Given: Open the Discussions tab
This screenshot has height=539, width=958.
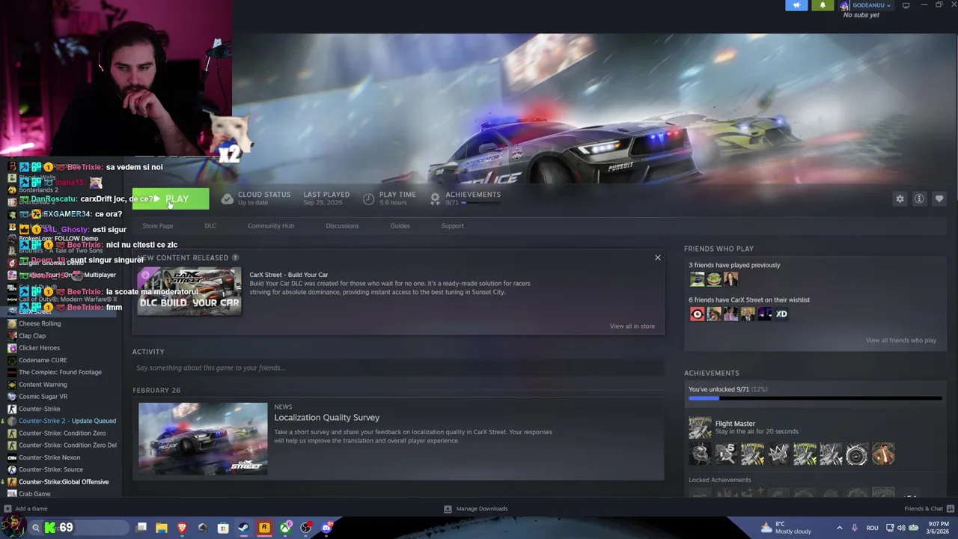Looking at the screenshot, I should [342, 225].
